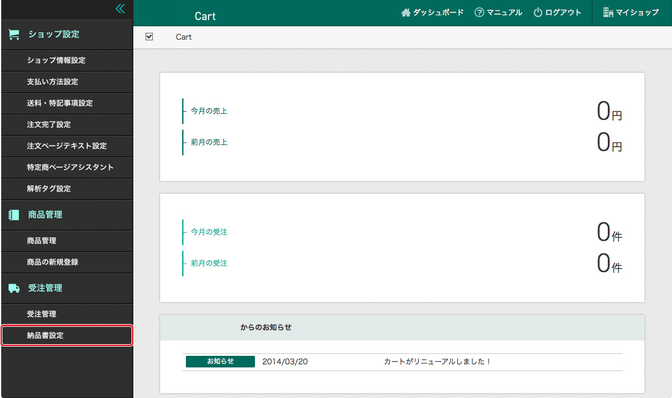Click the 今月の受注 label
The image size is (672, 398).
click(209, 232)
